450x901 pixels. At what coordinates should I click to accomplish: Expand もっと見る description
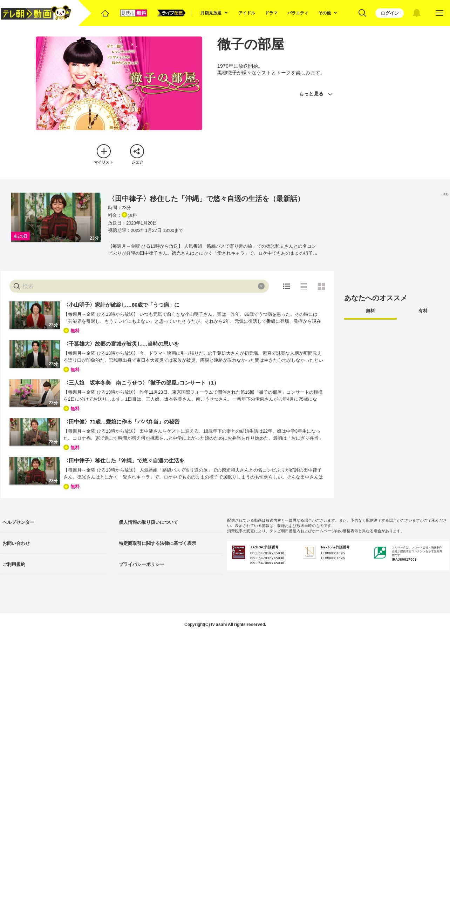tap(315, 94)
